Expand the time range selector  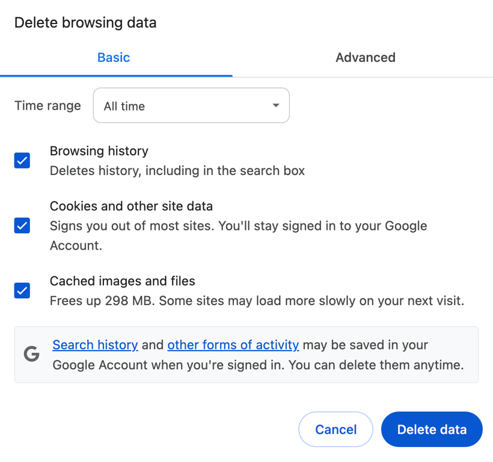(x=191, y=105)
